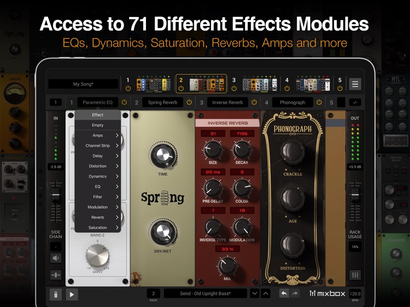Click the My Song* title field
410x307 pixels.
83,84
